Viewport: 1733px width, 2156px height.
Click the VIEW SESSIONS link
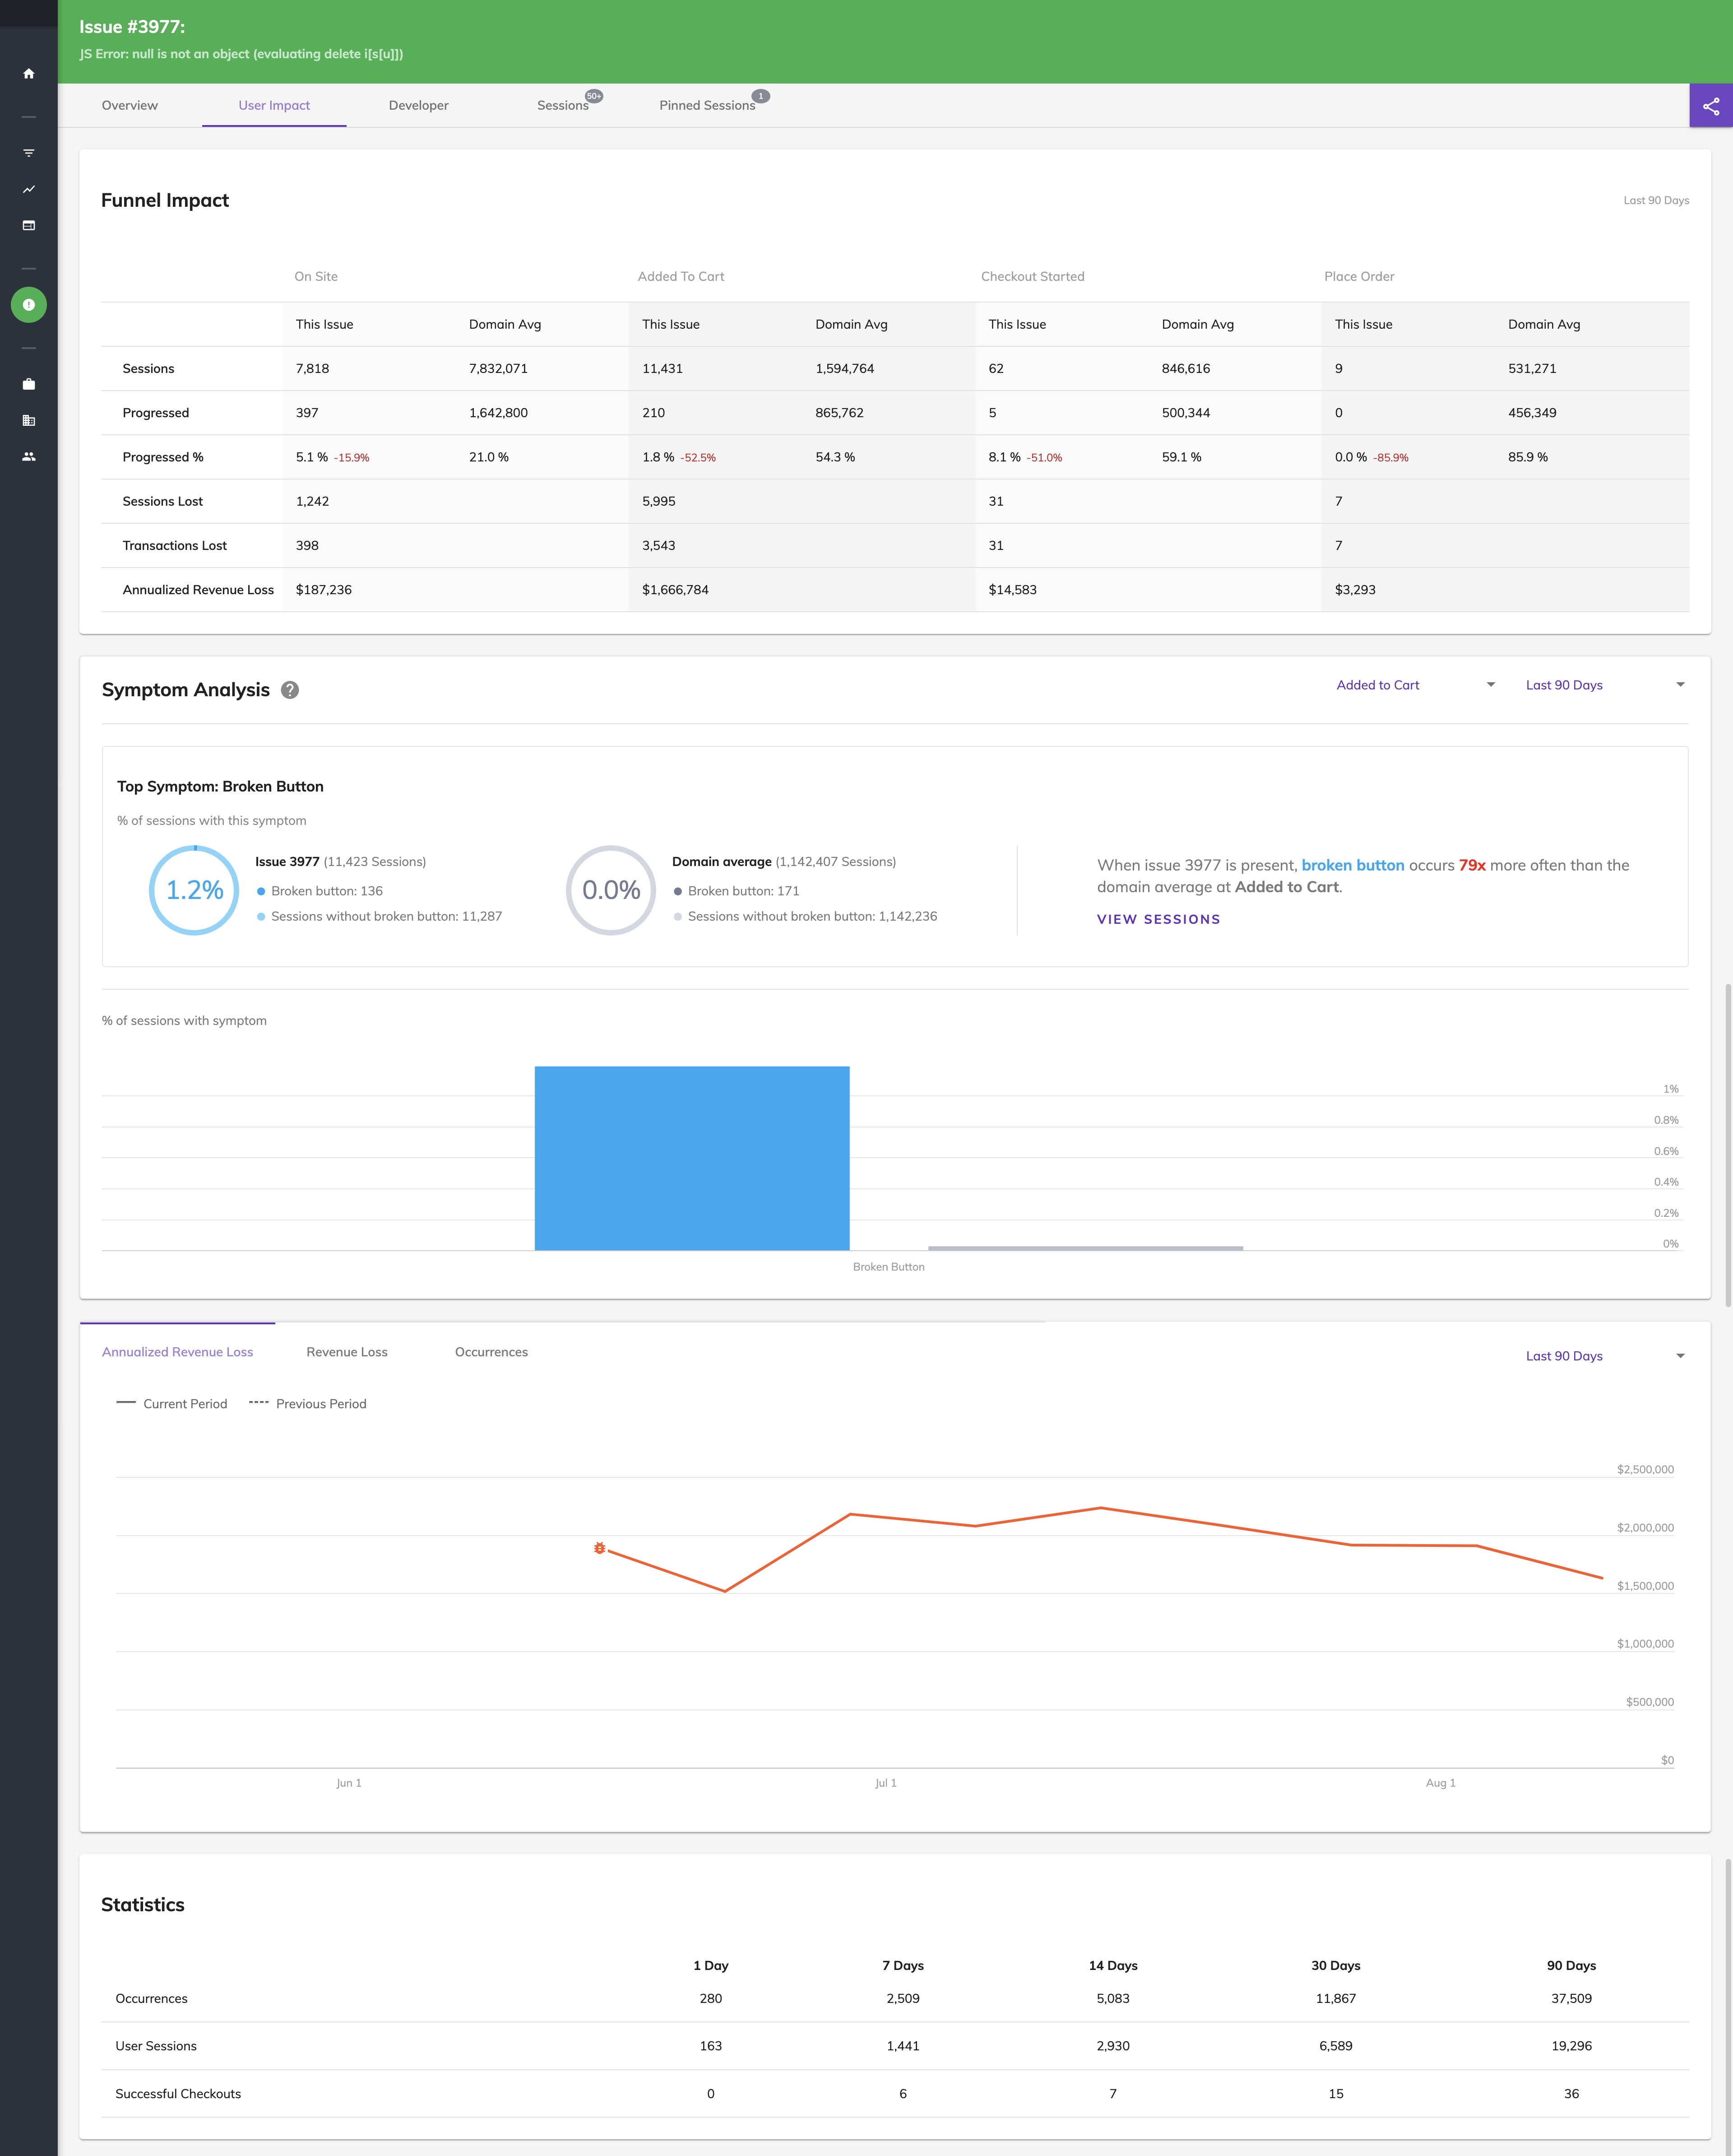(x=1158, y=918)
